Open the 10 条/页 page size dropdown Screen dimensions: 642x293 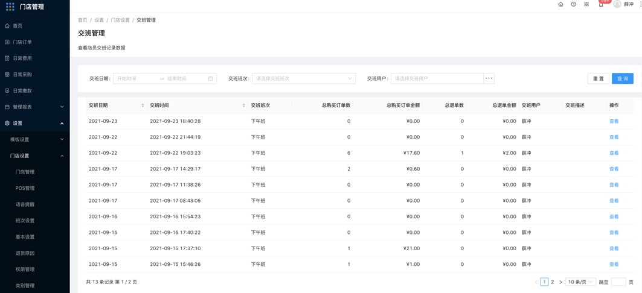tap(580, 282)
